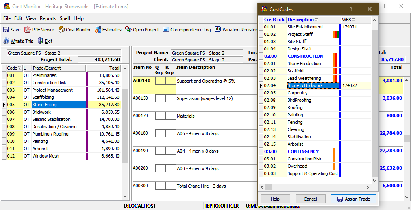Open the Reports menu

coord(48,18)
